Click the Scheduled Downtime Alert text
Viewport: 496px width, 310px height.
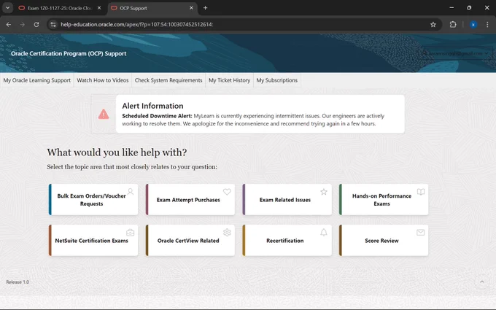157,116
